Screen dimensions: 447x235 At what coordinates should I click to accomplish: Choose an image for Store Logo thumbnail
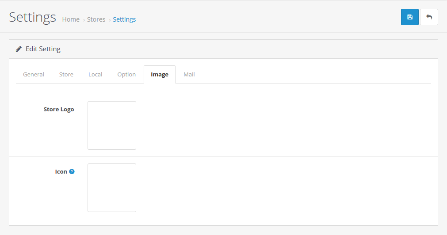(x=112, y=125)
